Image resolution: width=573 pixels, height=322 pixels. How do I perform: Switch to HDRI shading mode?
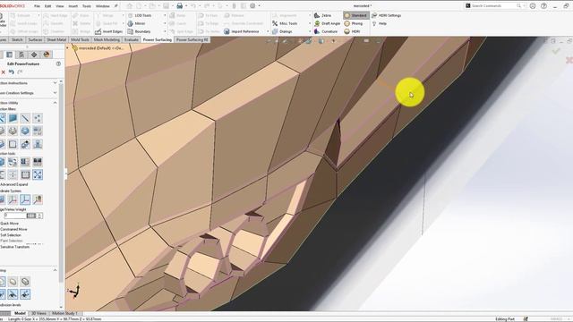pos(352,31)
